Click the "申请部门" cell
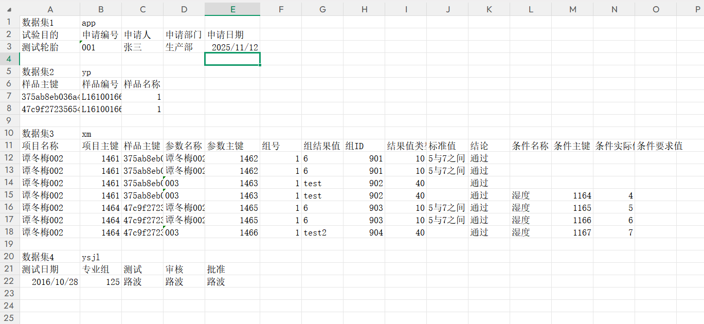Viewport: 704px width, 324px height. pyautogui.click(x=184, y=34)
